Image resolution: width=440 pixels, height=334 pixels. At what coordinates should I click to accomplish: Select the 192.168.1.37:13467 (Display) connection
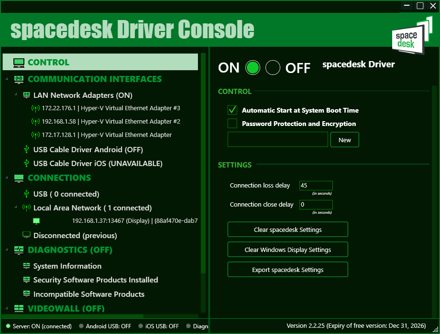pyautogui.click(x=135, y=221)
